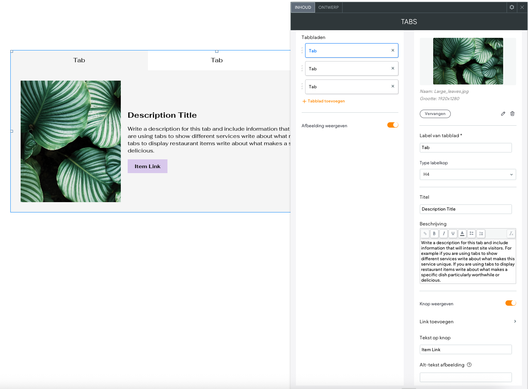The width and height of the screenshot is (528, 389).
Task: Toggle the Afbeelding weergeven switch
Action: click(x=393, y=125)
